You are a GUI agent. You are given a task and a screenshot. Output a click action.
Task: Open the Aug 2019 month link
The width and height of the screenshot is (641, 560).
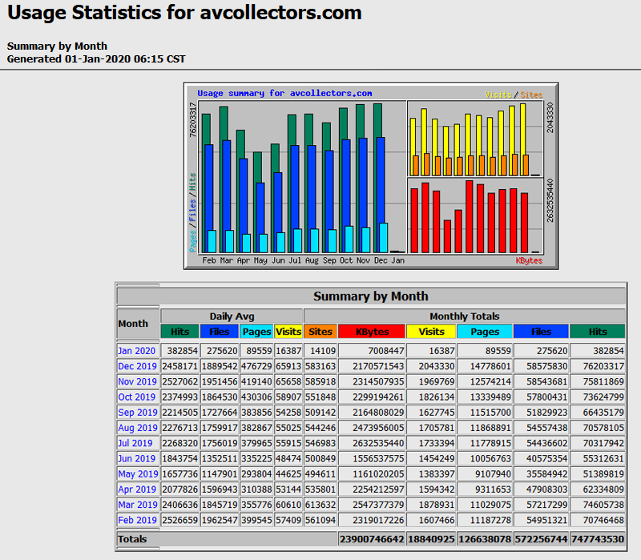point(138,428)
